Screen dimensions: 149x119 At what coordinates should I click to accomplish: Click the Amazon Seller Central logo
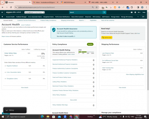[x=13, y=12]
